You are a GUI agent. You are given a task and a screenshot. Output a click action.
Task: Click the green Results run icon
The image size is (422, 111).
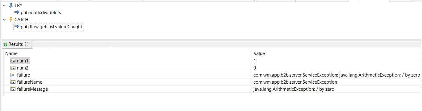5,44
